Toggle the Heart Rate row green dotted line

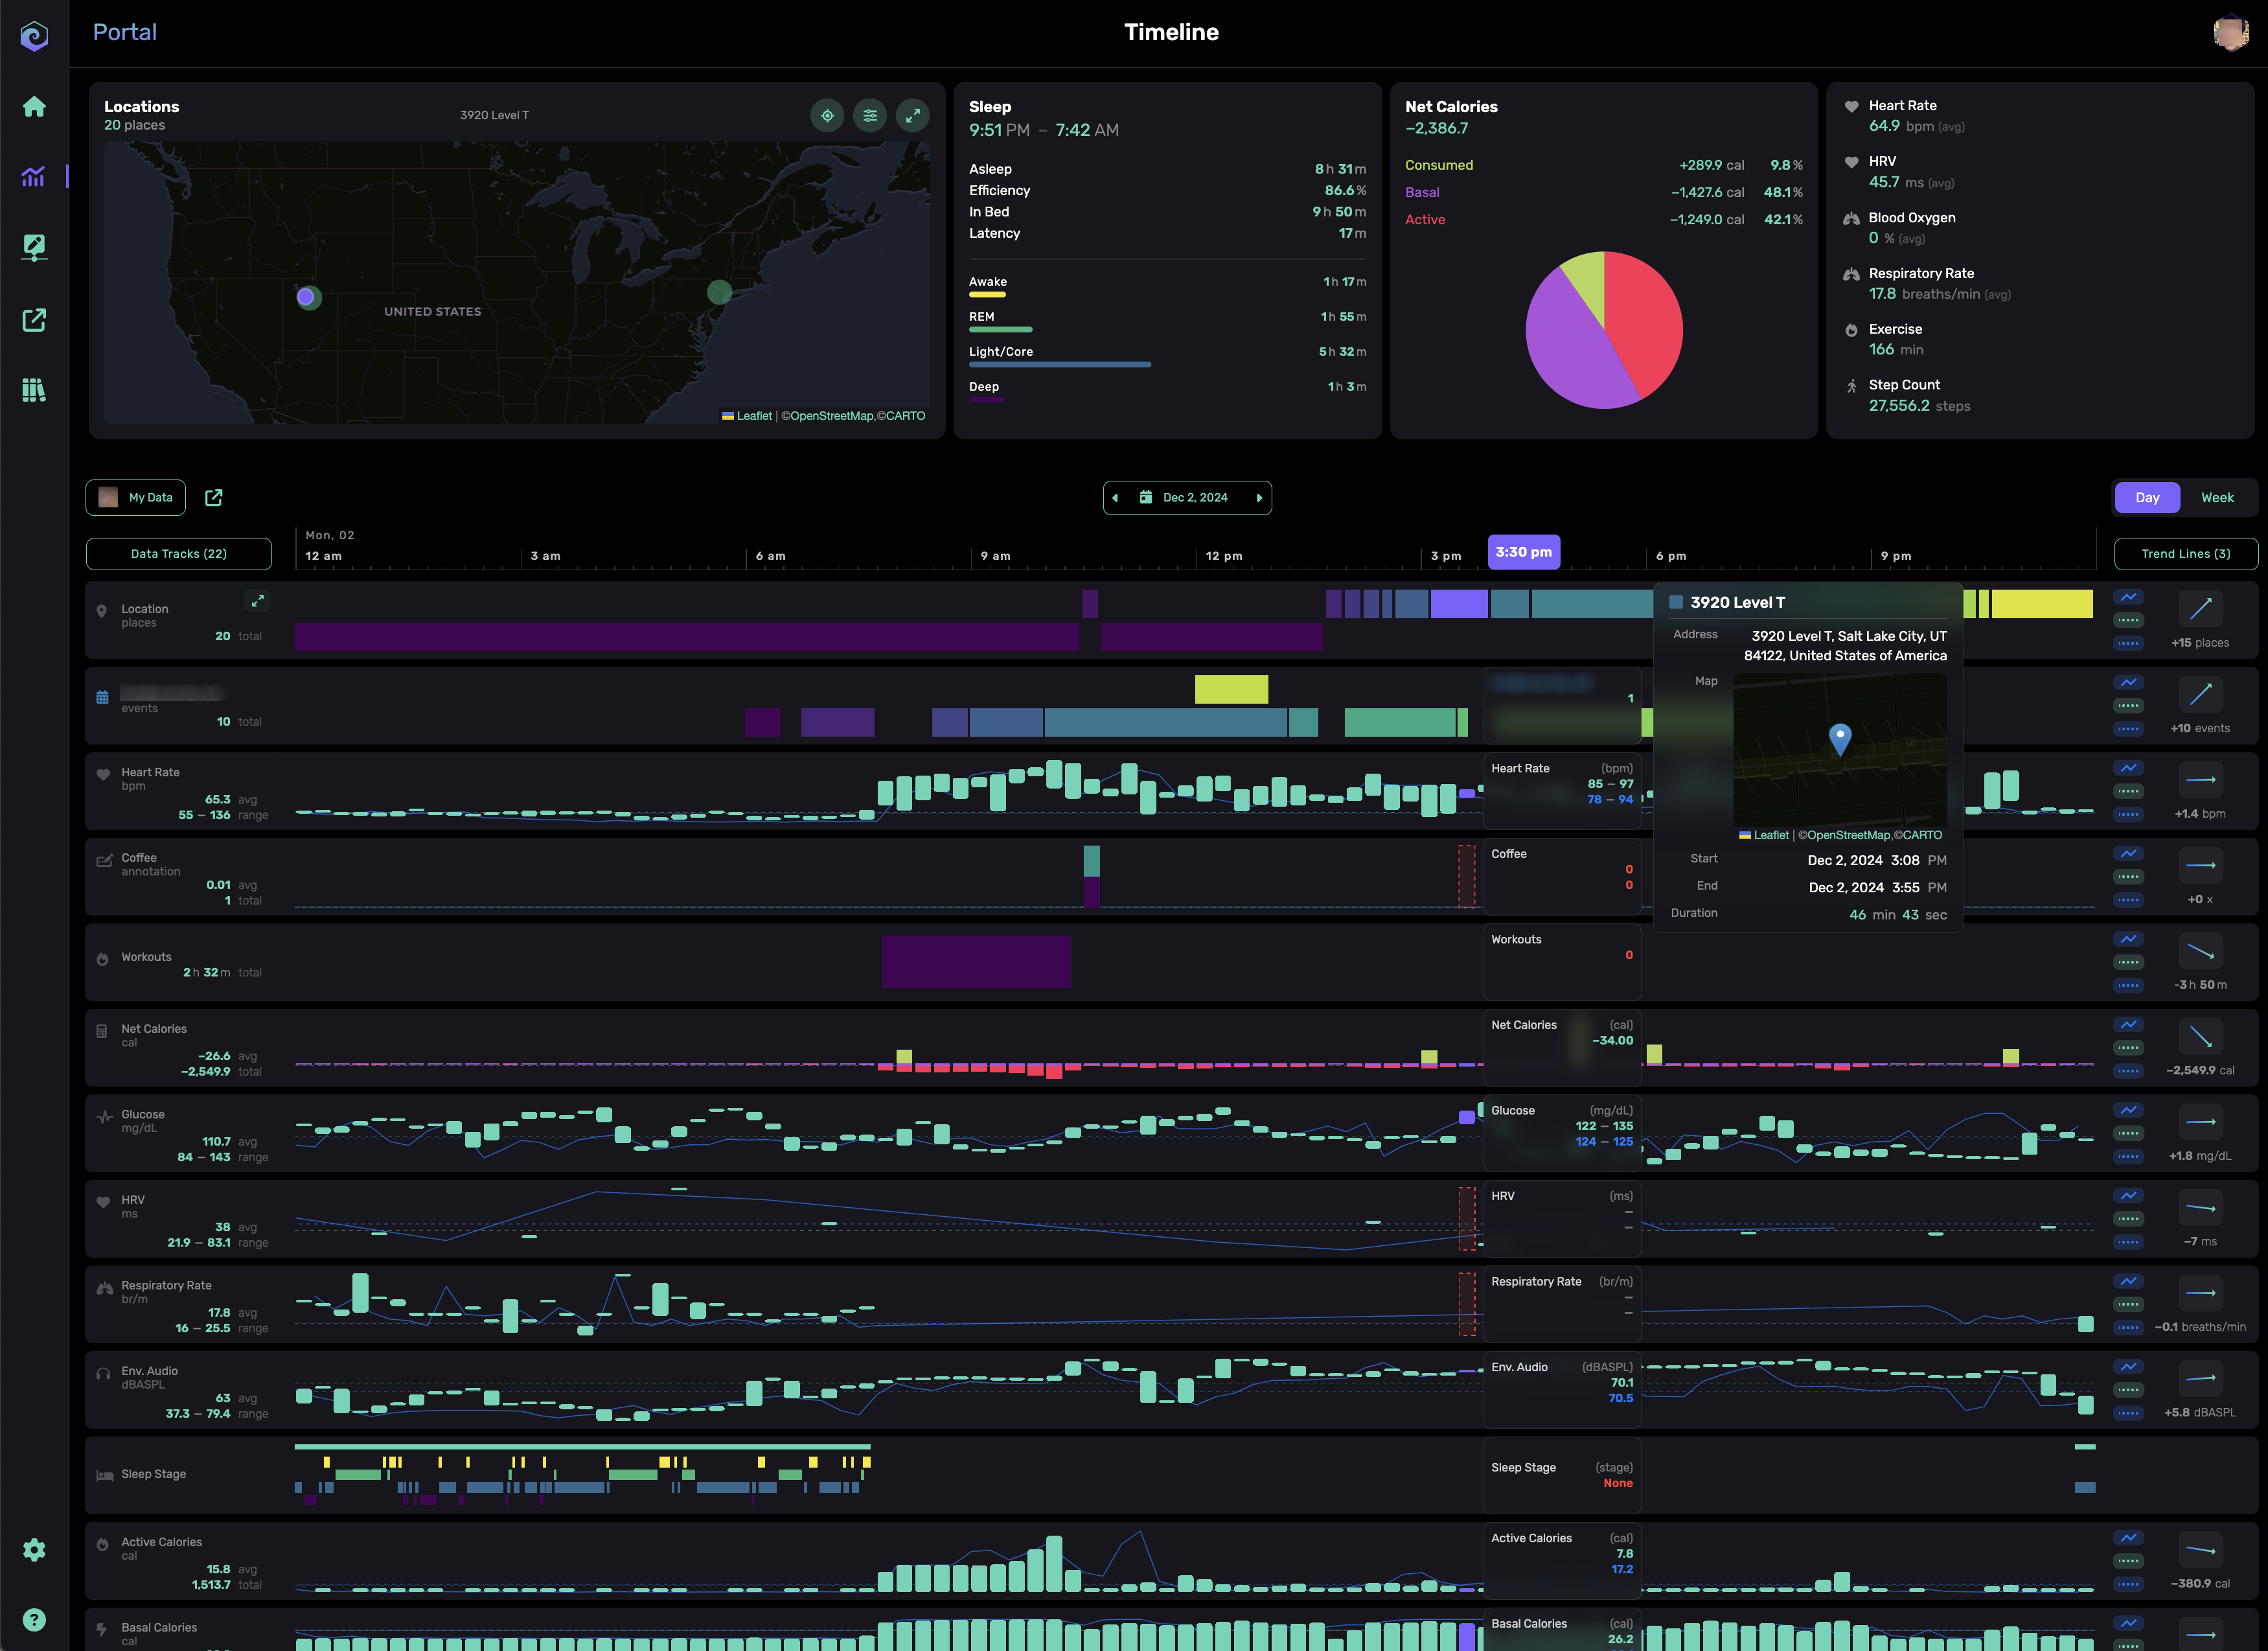tap(2129, 791)
